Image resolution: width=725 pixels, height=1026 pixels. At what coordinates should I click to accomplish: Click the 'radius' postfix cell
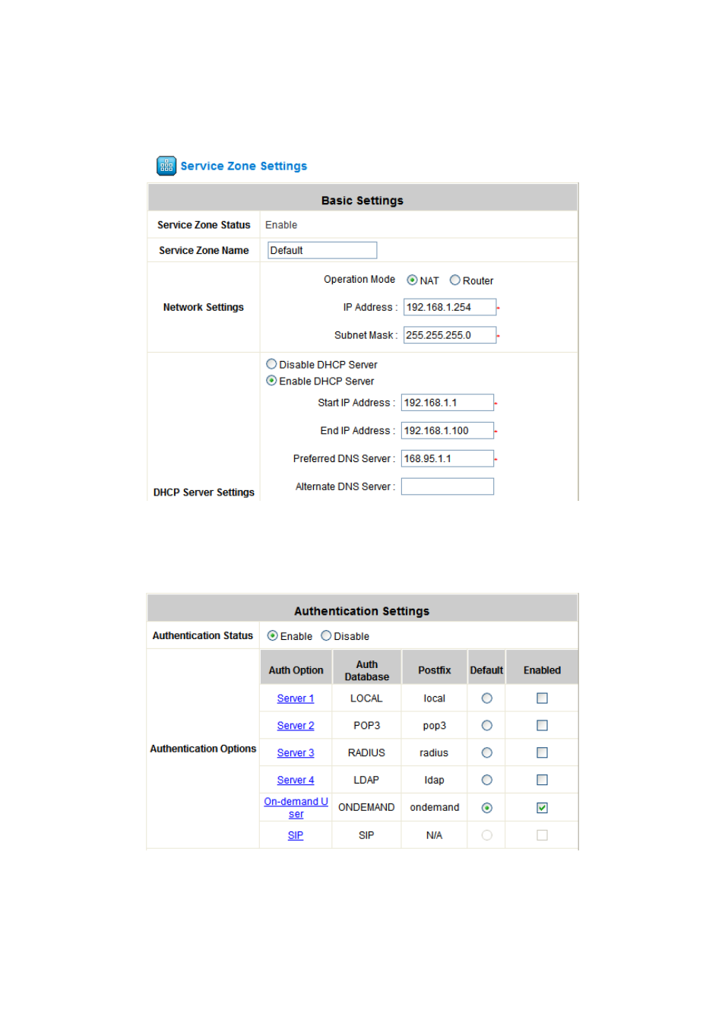click(434, 753)
